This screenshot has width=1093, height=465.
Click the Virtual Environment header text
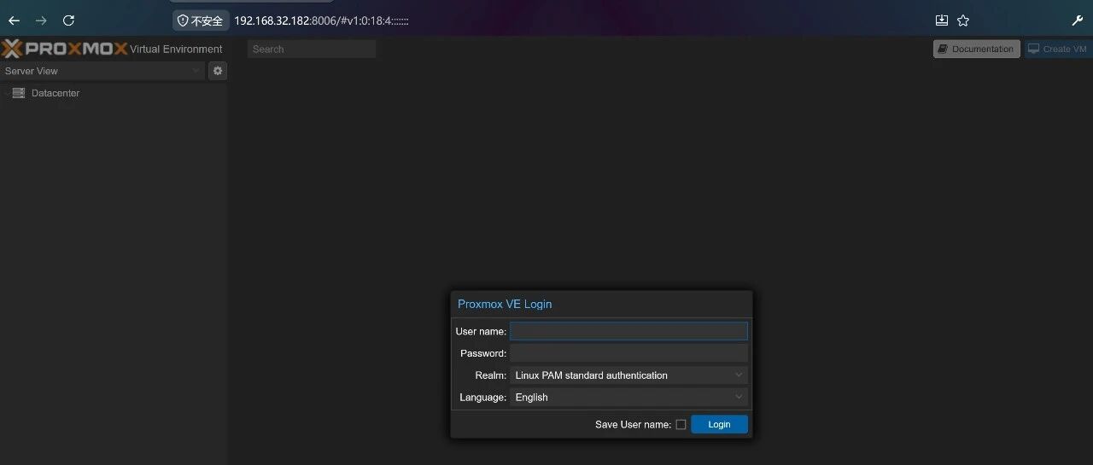click(x=176, y=49)
